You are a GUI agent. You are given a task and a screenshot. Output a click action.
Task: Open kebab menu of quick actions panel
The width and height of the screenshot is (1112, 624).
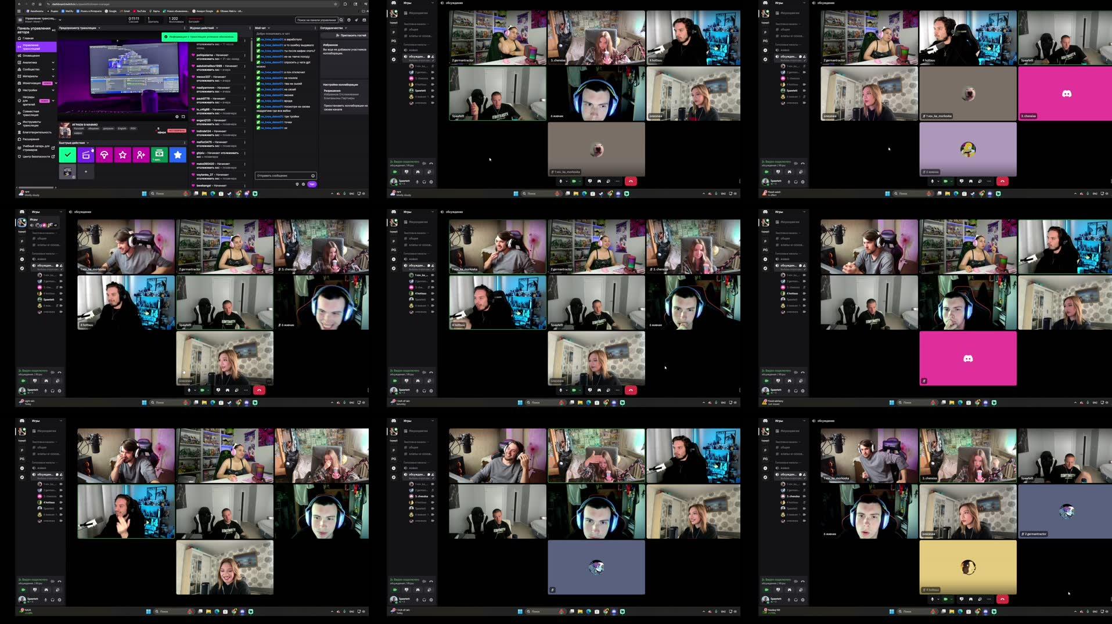click(185, 143)
